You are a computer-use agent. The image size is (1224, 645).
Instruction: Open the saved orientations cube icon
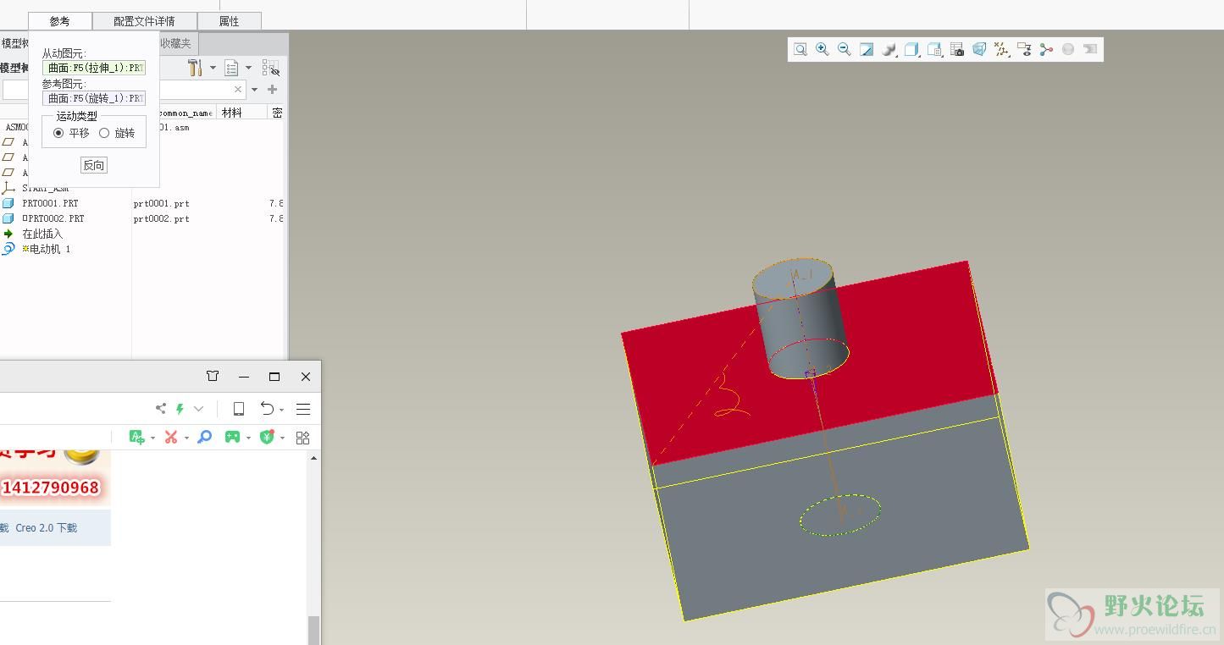(911, 50)
